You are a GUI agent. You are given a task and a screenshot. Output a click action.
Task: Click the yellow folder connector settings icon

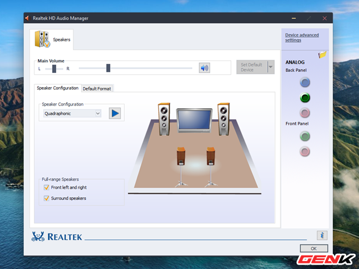coord(323,55)
